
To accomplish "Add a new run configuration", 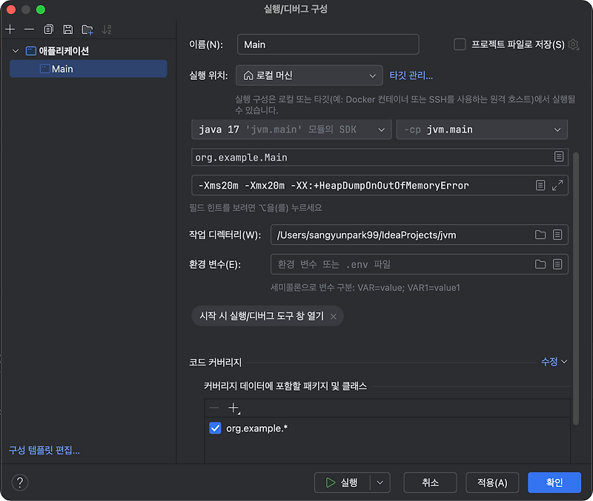I will click(x=9, y=29).
